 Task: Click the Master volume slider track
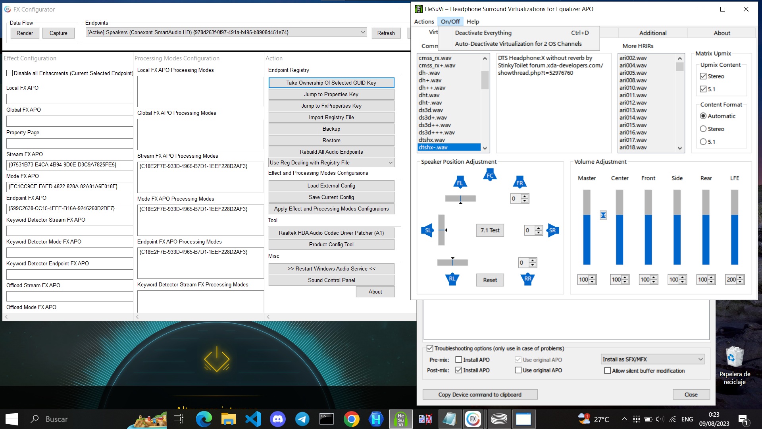(587, 227)
